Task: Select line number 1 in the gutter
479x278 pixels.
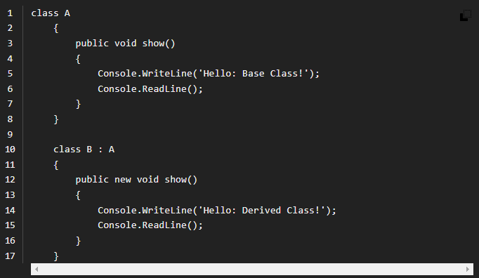Action: click(10, 13)
